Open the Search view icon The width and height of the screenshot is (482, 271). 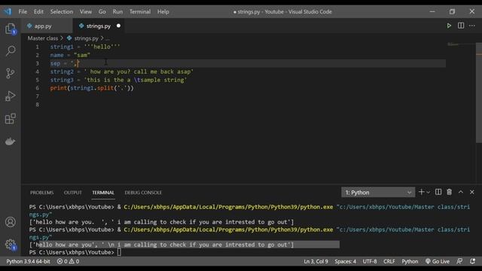[11, 50]
